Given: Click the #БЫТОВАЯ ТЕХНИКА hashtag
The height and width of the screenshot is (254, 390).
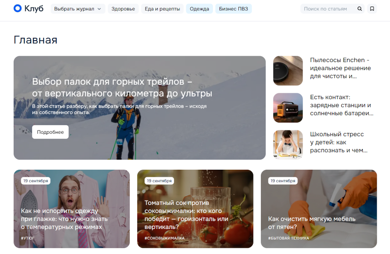Looking at the screenshot, I should (x=289, y=238).
